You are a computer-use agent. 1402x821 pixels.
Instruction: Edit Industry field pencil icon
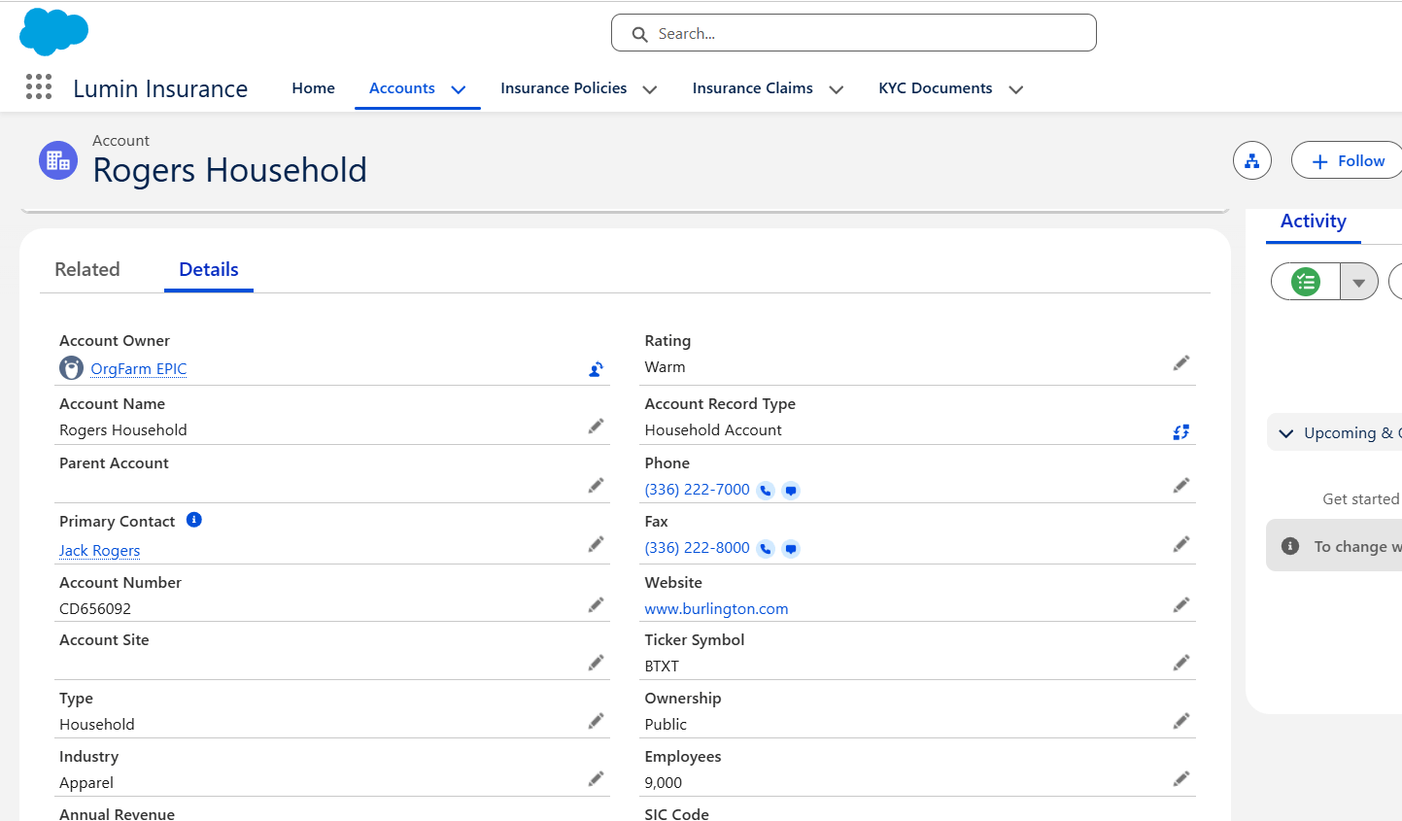[x=597, y=779]
